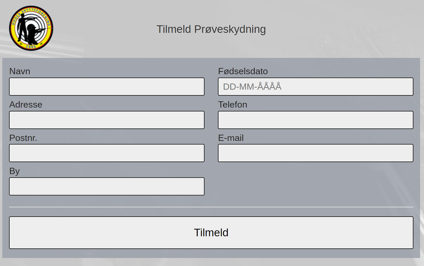Click the Tilmeld Prøveskydning heading

(211, 29)
